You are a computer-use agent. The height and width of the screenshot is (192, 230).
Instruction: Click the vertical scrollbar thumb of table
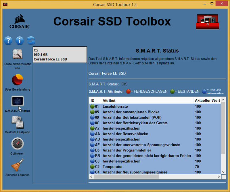223,128
